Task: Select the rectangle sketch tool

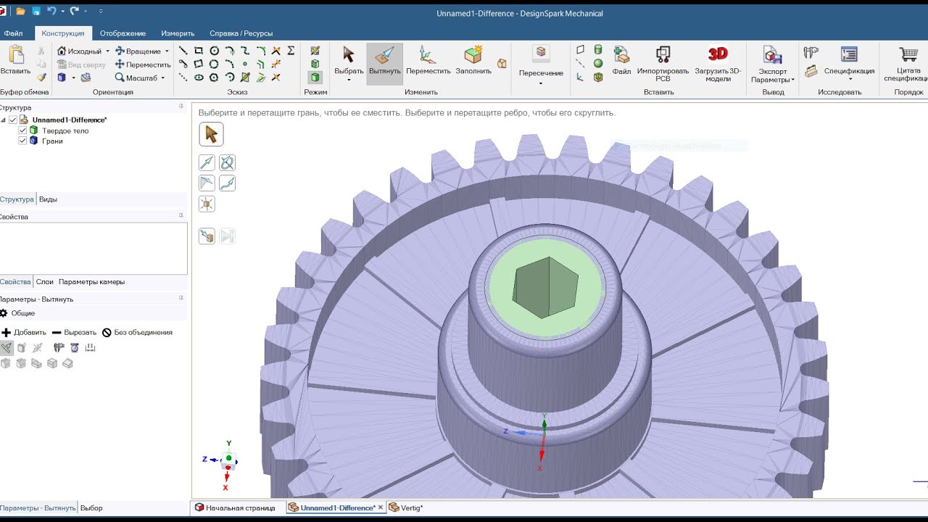Action: tap(199, 51)
